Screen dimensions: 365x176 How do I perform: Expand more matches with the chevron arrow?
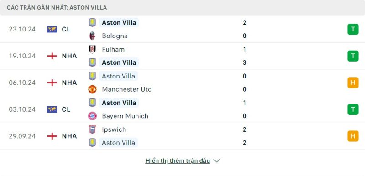point(216,160)
